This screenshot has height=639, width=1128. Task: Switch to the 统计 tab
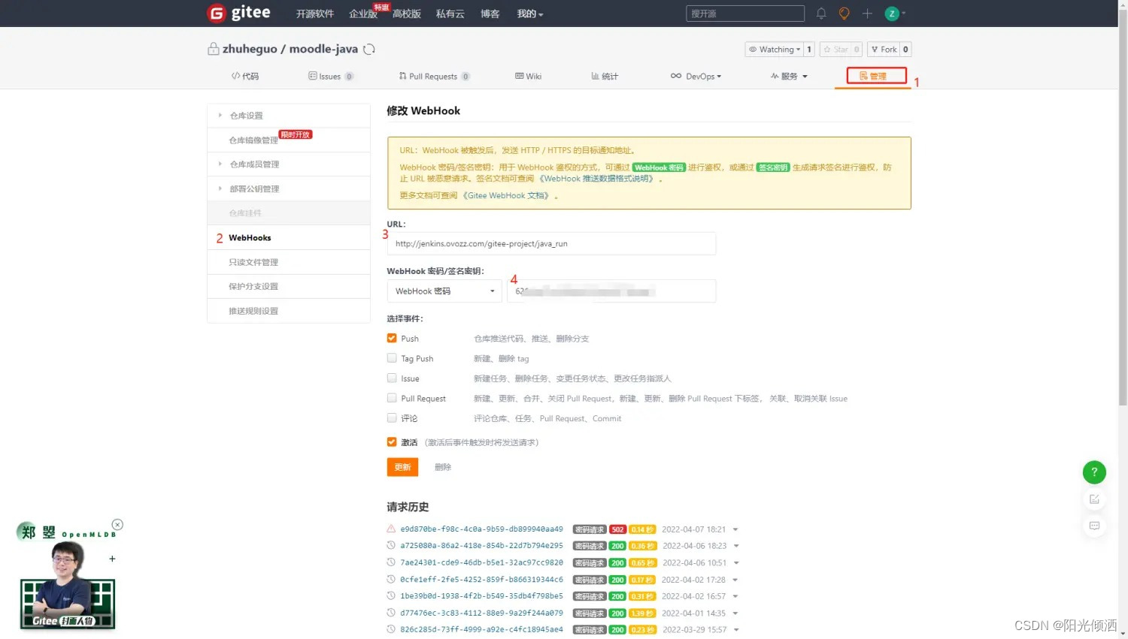coord(604,76)
